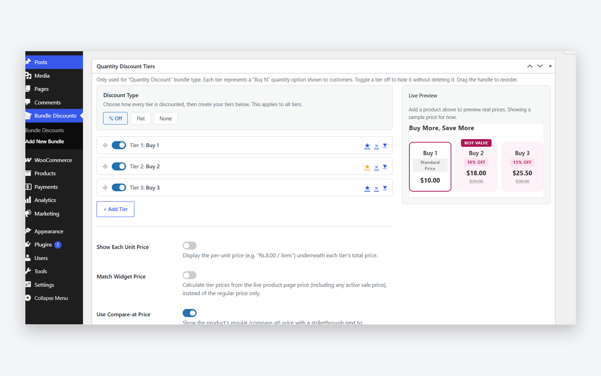The width and height of the screenshot is (601, 376).
Task: Click the Plugins update count badge
Action: tap(58, 245)
